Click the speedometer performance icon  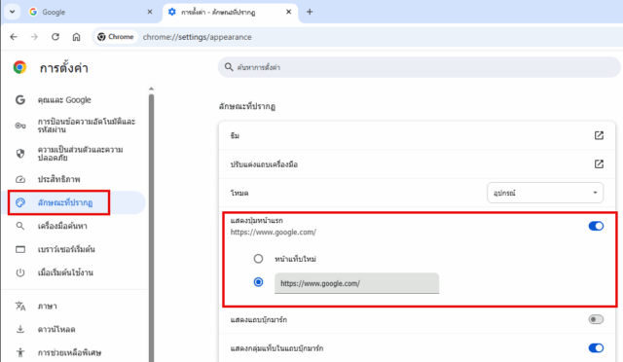tap(20, 179)
